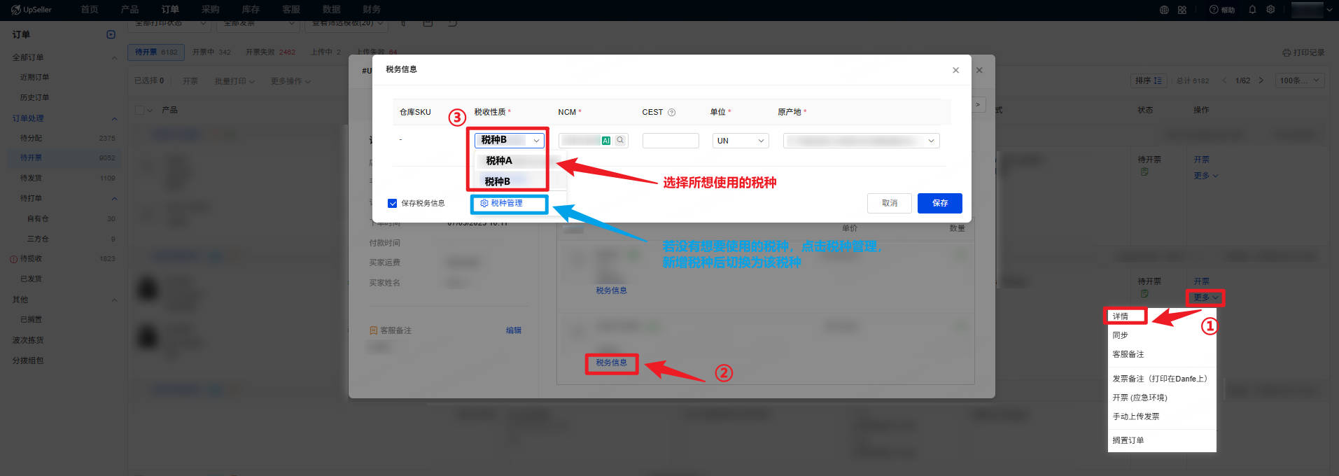Open 待发货 in the sidebar
Viewport: 1339px width, 476px height.
click(31, 178)
